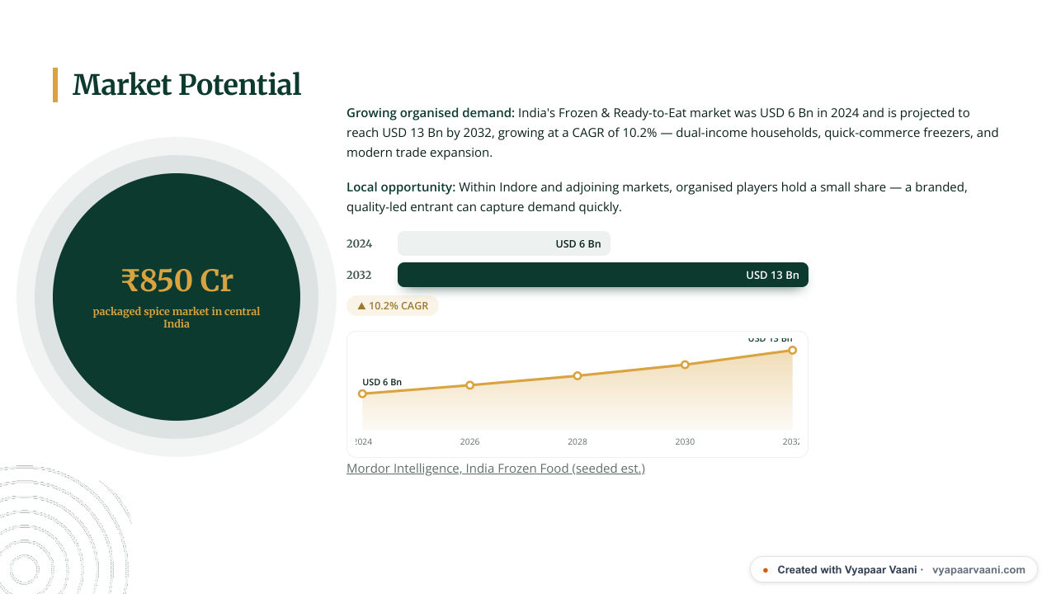Click the 2028 axis label
This screenshot has width=1056, height=594.
point(577,441)
